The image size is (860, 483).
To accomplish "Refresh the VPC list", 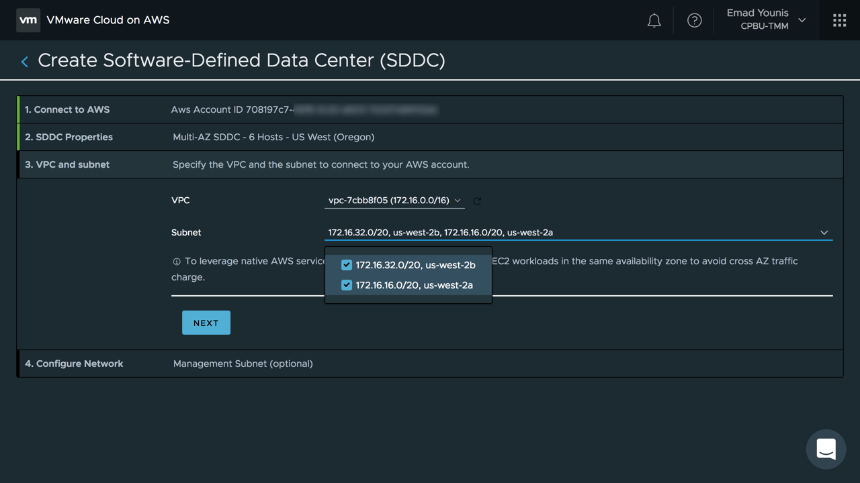I will (477, 201).
